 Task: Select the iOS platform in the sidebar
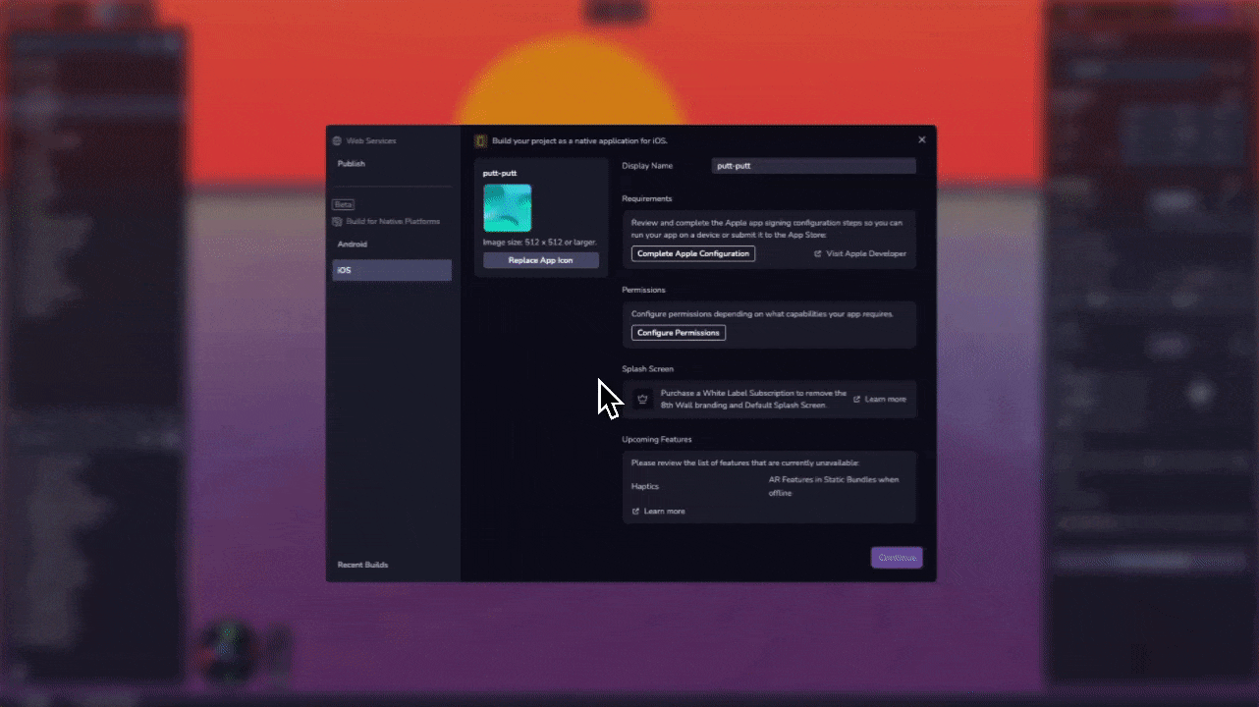tap(391, 270)
